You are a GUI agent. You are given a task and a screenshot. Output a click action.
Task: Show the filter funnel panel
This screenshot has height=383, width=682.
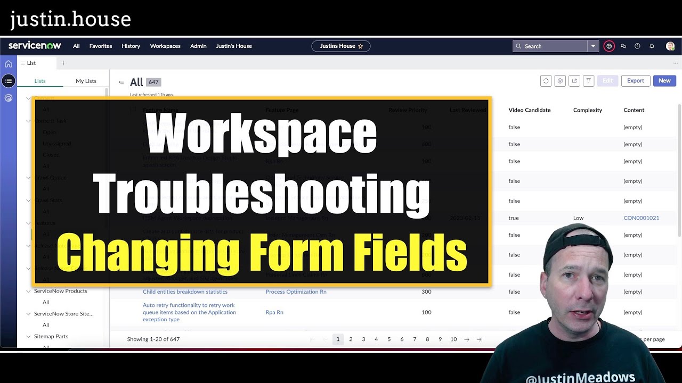(x=589, y=81)
